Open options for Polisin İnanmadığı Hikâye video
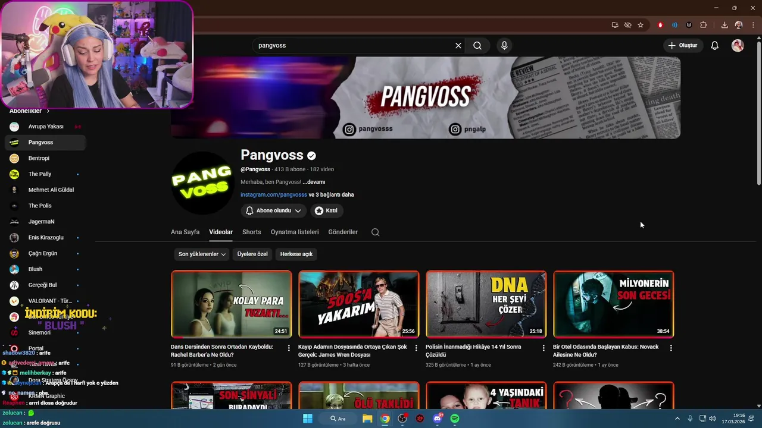 click(544, 348)
